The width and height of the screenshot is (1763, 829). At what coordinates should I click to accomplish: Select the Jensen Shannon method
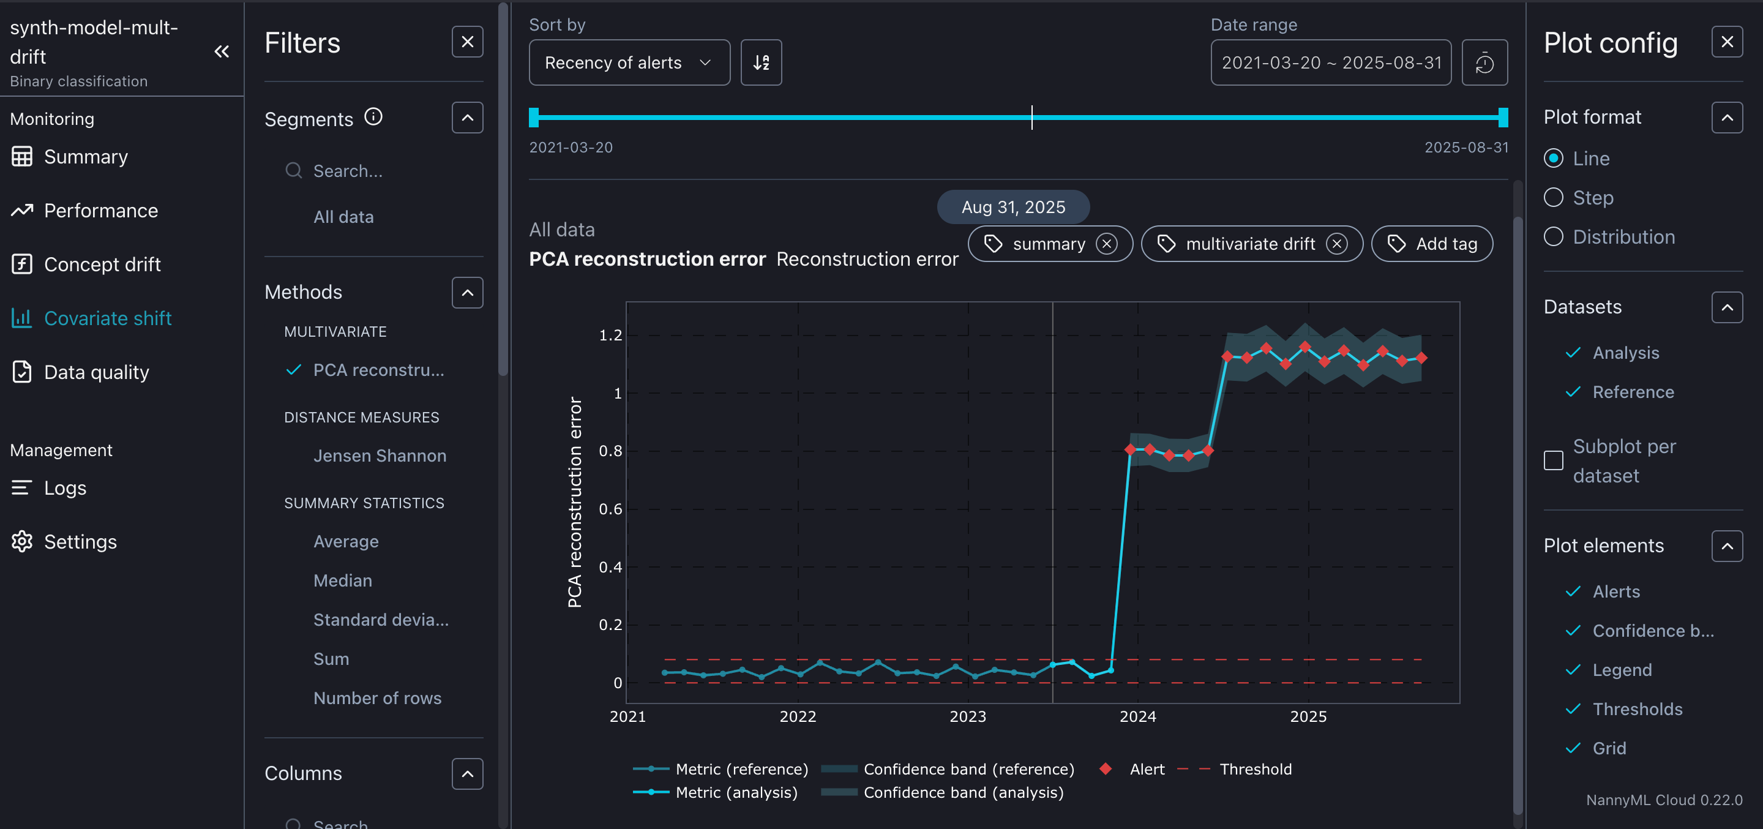coord(379,456)
